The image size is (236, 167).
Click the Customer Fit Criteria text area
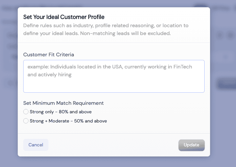pos(114,76)
